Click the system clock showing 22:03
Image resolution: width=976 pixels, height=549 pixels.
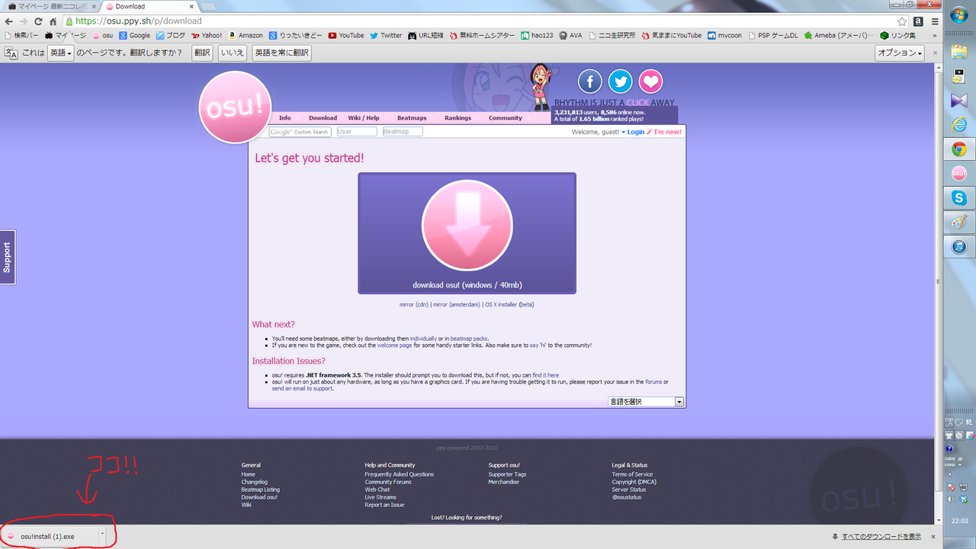point(959,521)
